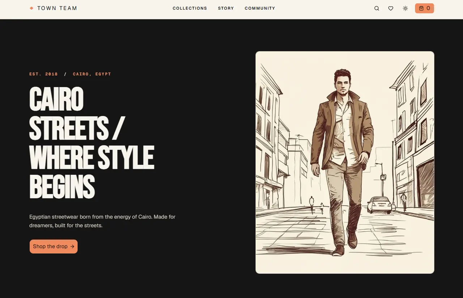The image size is (463, 298).
Task: Select the 'EST. 2018' label text
Action: (x=44, y=74)
